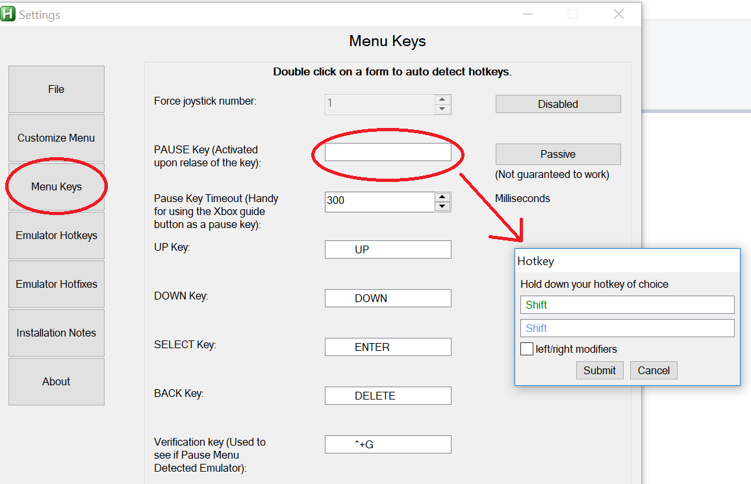Click the Force joystick number field
Screen dimensions: 751x484
tap(380, 105)
